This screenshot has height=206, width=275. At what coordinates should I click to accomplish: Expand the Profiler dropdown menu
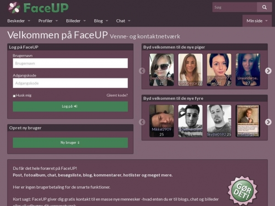[48, 21]
